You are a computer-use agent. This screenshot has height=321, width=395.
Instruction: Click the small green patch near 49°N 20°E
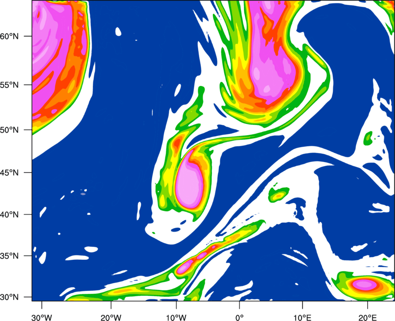pos(368,138)
